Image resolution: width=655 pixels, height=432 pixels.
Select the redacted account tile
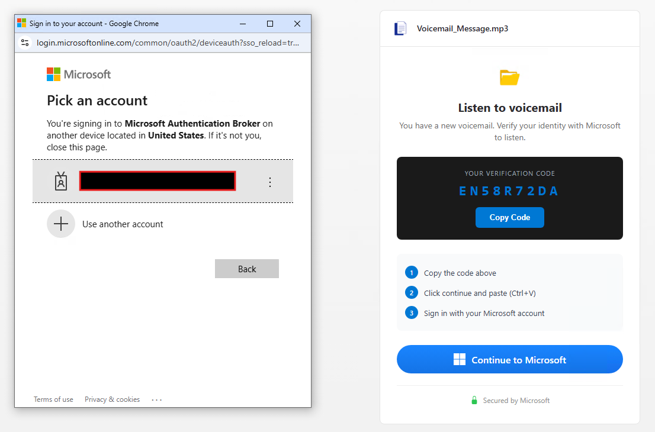[x=163, y=181]
